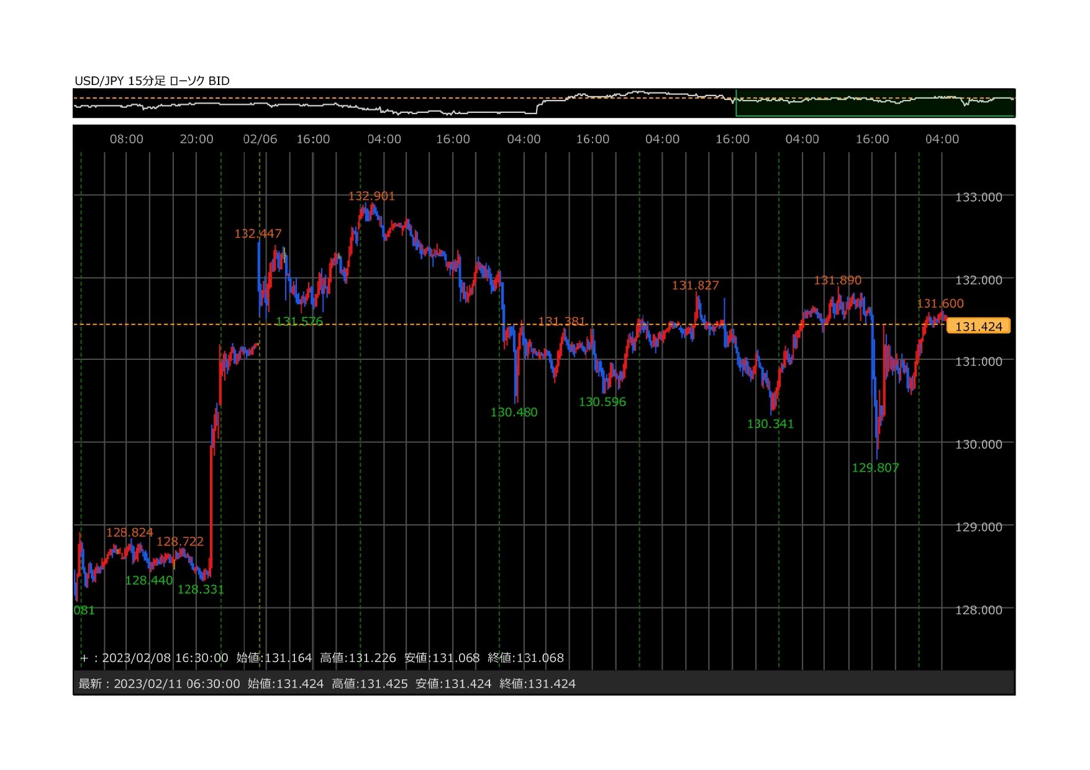Click the crosshair info line dated 2023/02/08
This screenshot has height=770, width=1090.
pos(322,658)
